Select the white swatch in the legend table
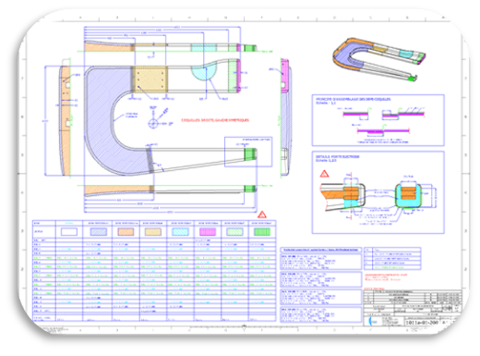This screenshot has height=356, width=480. (69, 231)
